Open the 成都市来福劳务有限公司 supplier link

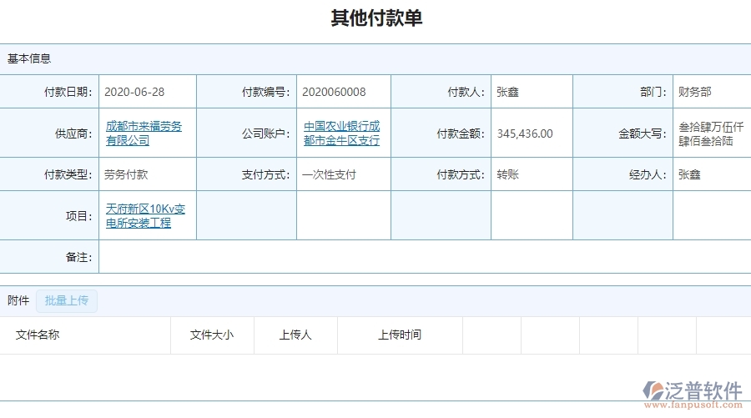(144, 133)
